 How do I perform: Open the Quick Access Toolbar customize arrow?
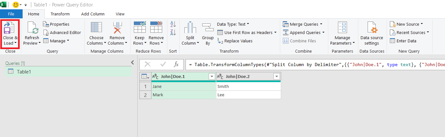click(x=25, y=5)
